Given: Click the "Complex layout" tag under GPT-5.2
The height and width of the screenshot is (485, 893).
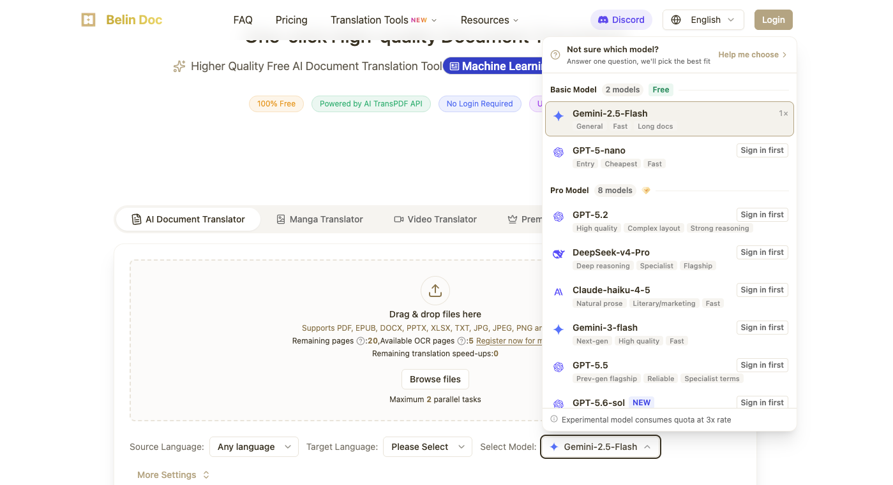Looking at the screenshot, I should (x=654, y=228).
